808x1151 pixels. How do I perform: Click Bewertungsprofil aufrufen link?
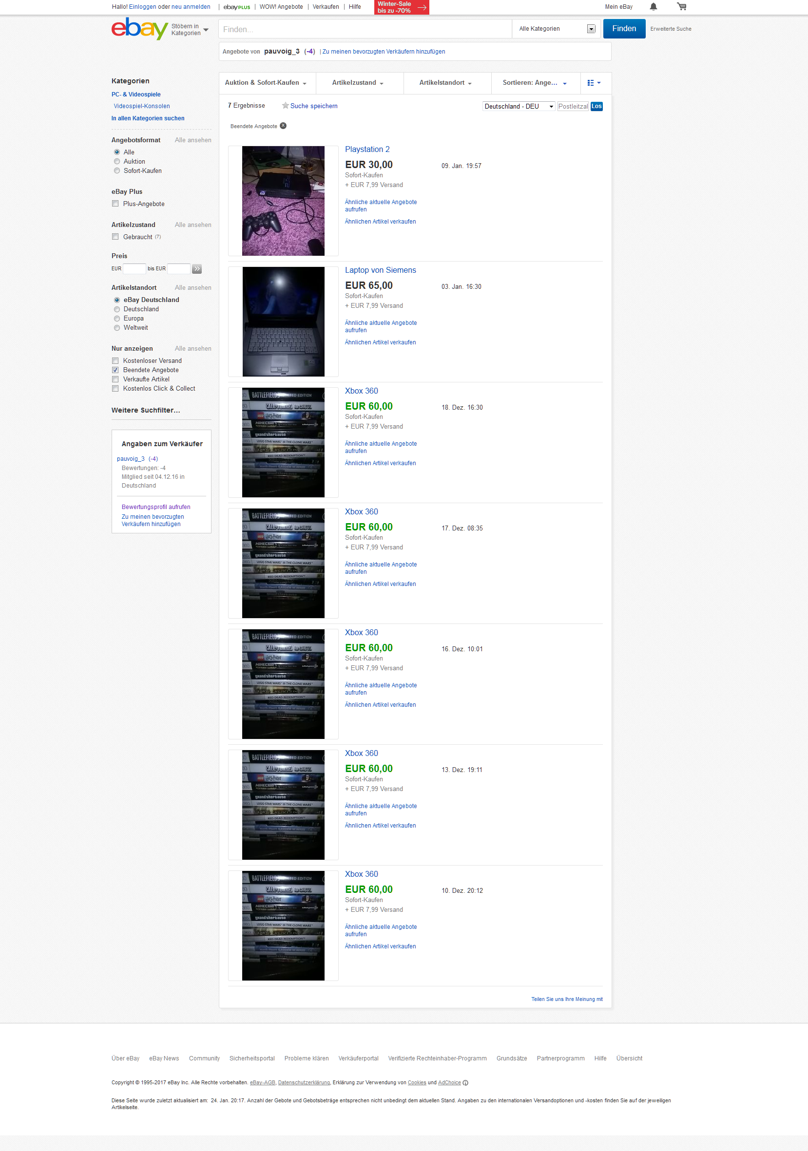[156, 507]
